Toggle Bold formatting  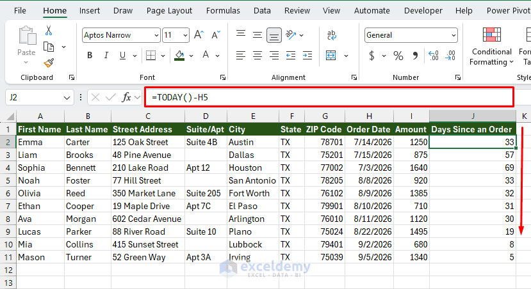pyautogui.click(x=90, y=55)
